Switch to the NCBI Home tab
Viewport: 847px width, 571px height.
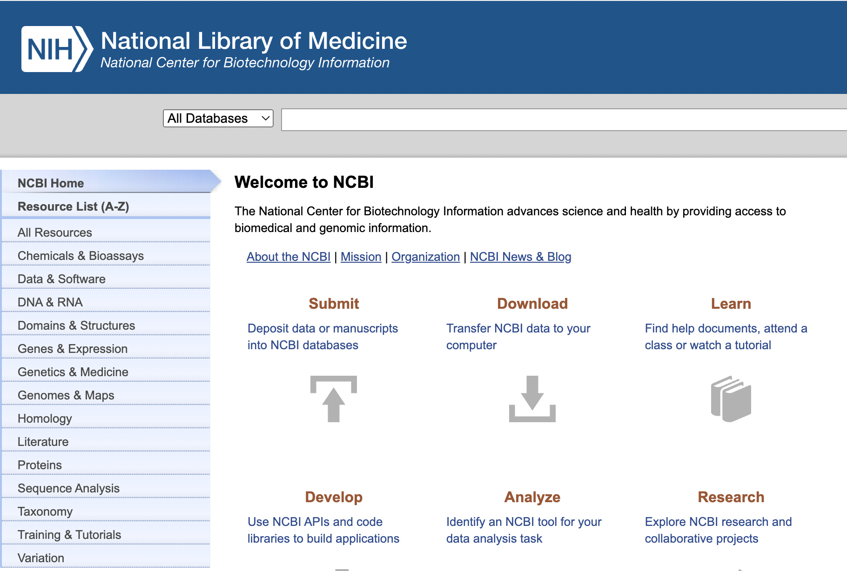[x=51, y=183]
